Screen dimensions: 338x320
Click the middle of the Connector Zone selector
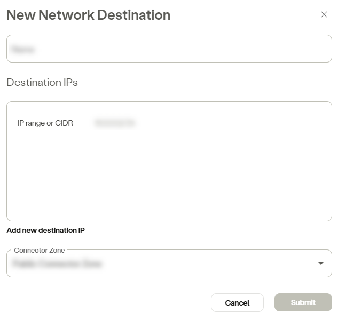[x=169, y=263]
